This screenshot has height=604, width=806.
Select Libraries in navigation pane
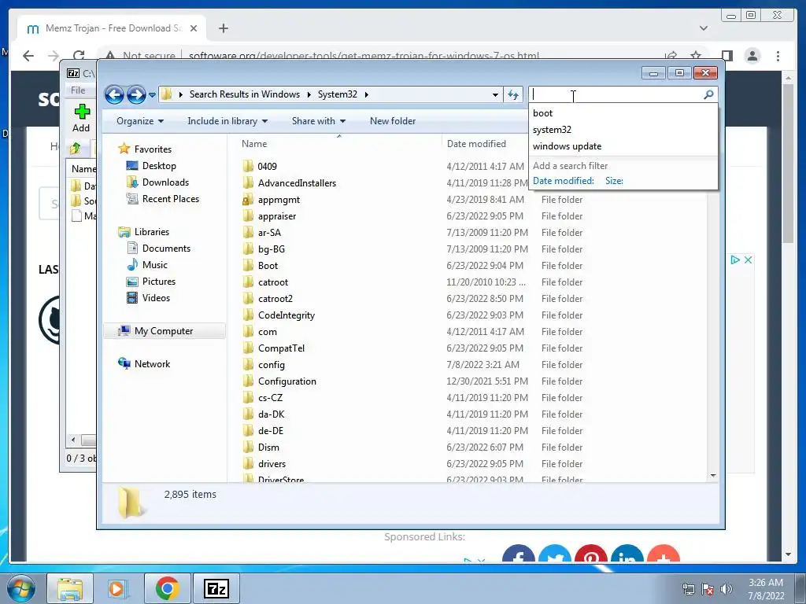pyautogui.click(x=151, y=232)
